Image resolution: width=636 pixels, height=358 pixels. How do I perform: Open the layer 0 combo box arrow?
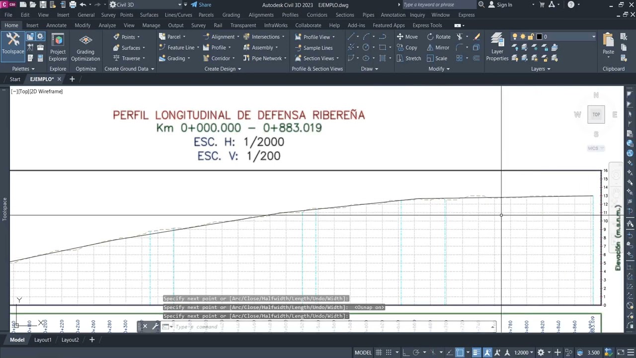pyautogui.click(x=593, y=37)
